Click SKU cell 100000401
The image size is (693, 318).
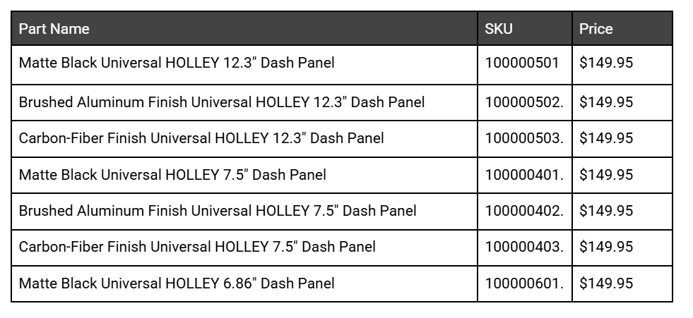click(x=524, y=174)
